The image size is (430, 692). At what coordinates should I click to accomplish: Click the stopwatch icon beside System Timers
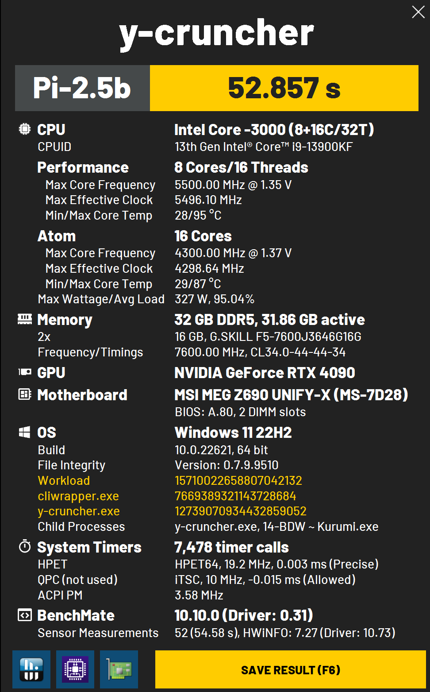[x=25, y=547]
